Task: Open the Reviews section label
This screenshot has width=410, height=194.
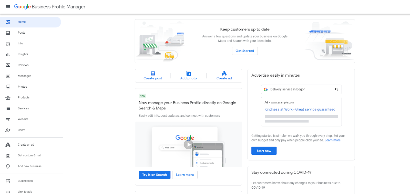Action: coord(23,65)
